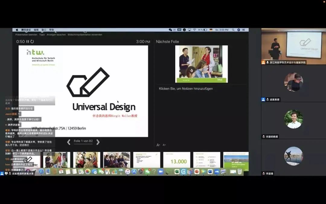Open the German flag input source menu
This screenshot has height=204, width=326.
(x=211, y=30)
